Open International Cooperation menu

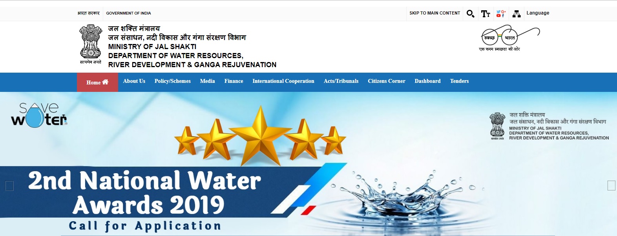[283, 81]
